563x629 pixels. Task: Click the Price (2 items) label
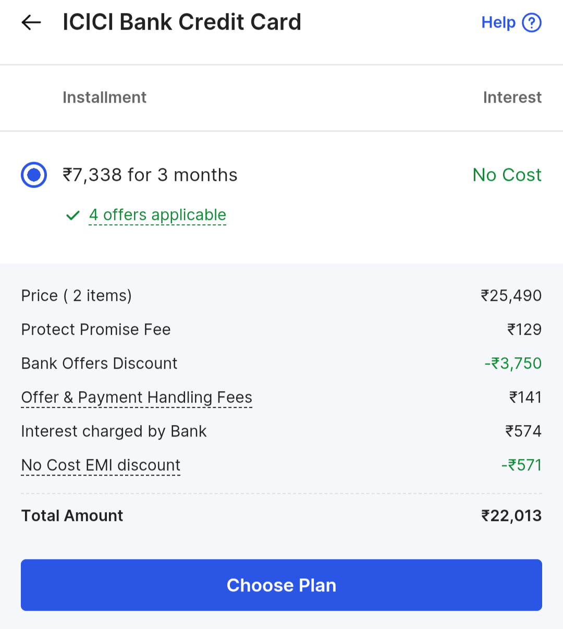pyautogui.click(x=76, y=296)
